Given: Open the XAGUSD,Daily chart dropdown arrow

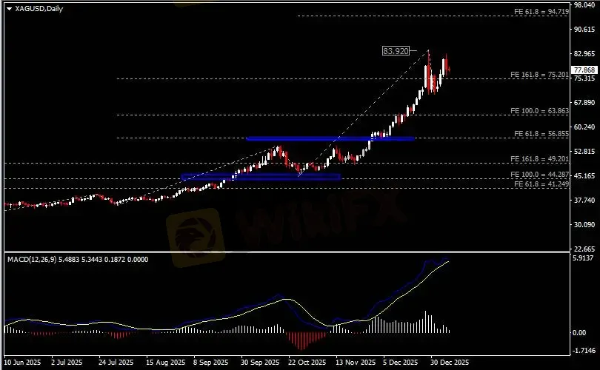Looking at the screenshot, I should tap(9, 9).
